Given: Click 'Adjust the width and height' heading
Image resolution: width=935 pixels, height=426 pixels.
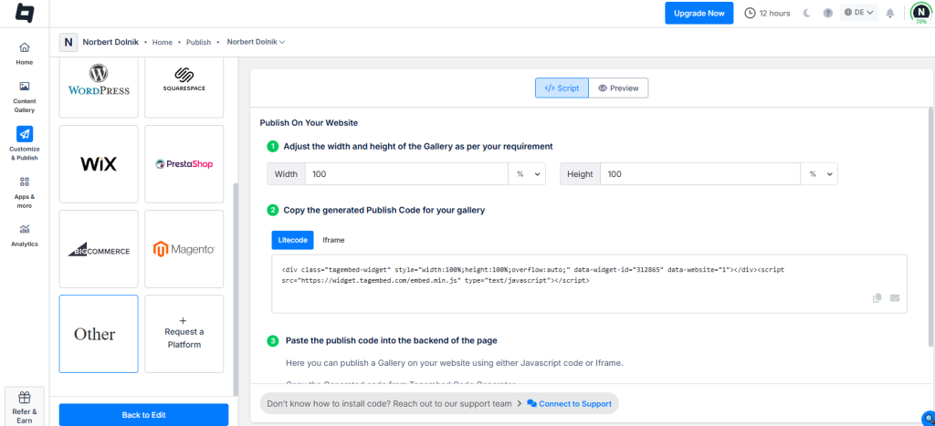Looking at the screenshot, I should [418, 146].
